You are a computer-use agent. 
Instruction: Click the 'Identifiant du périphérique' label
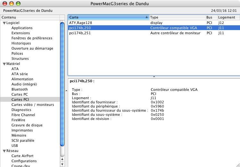tap(96, 106)
